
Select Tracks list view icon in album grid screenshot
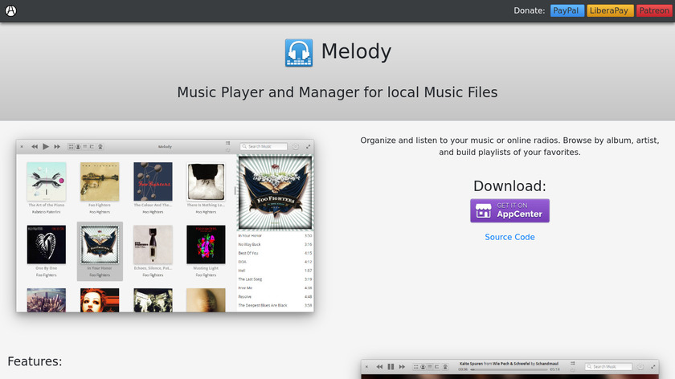pos(85,147)
